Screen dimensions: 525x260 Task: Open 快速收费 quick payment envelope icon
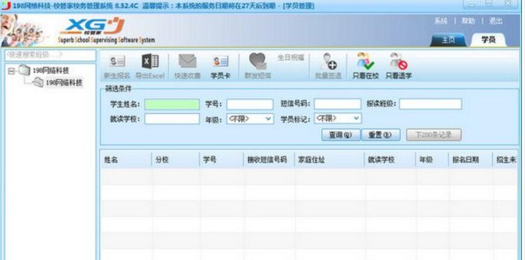(187, 61)
